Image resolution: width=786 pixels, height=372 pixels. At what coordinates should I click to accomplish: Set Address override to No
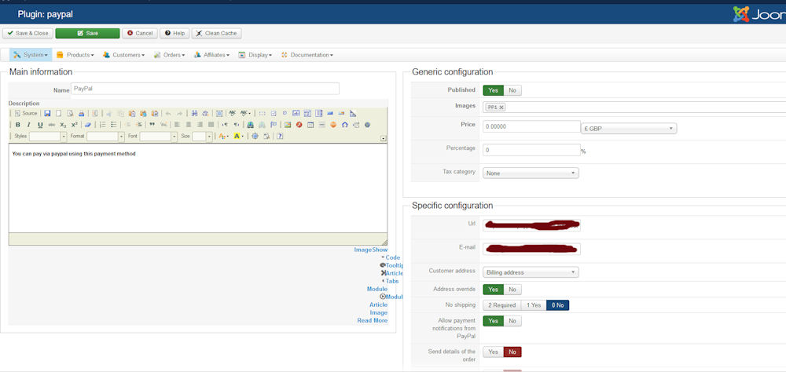[x=512, y=290]
